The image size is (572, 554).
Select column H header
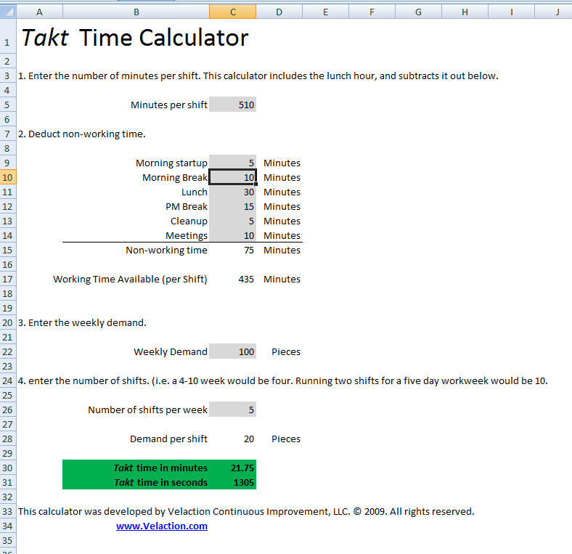(x=465, y=12)
